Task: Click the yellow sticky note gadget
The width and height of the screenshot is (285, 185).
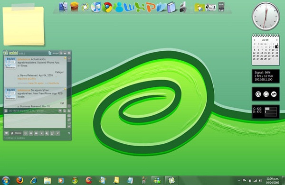Action: coord(23,26)
